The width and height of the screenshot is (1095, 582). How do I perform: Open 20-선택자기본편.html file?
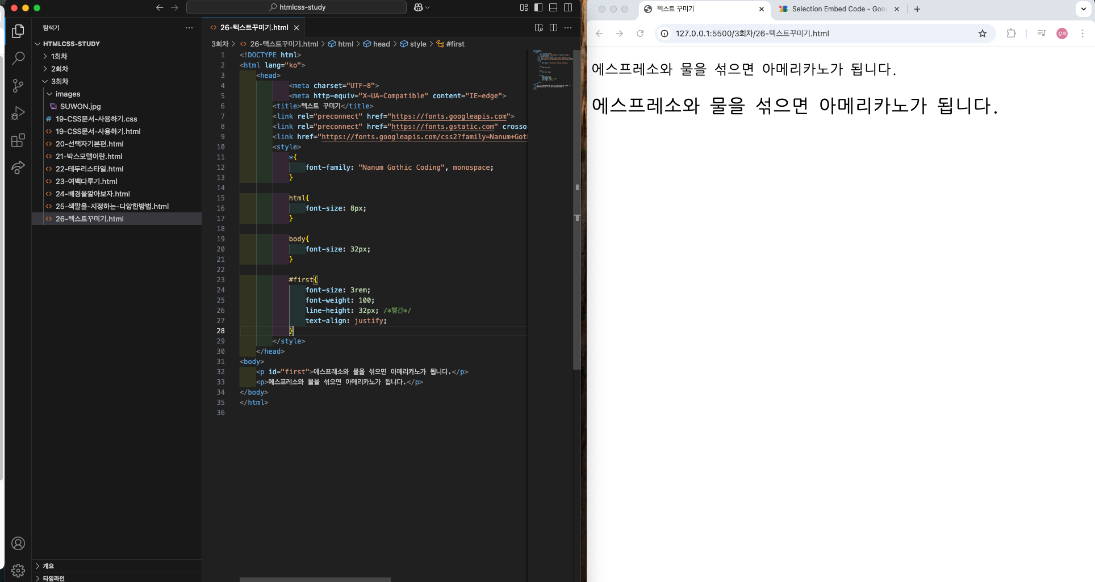[x=117, y=144]
